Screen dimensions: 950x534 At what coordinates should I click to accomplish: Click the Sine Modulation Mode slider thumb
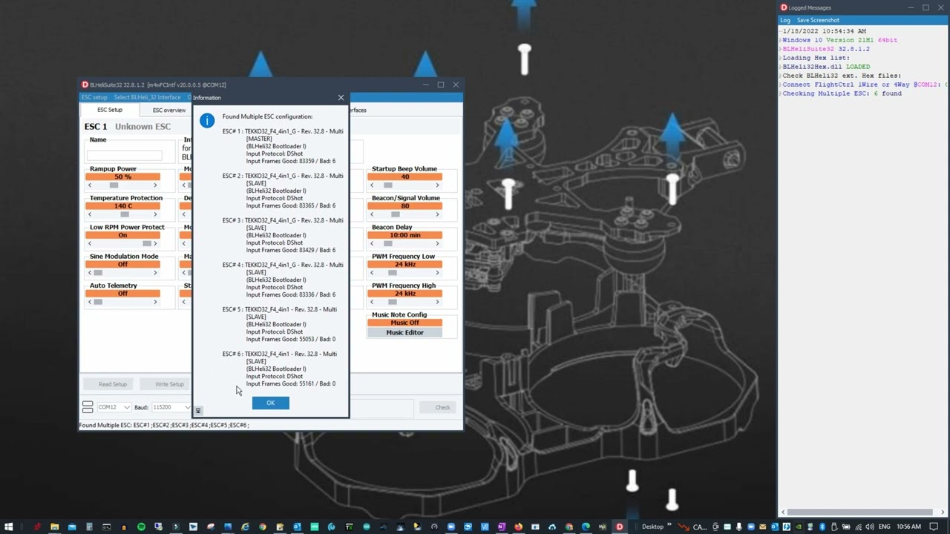coord(98,273)
